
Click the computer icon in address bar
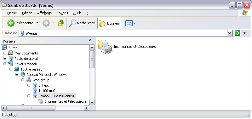tap(22, 33)
